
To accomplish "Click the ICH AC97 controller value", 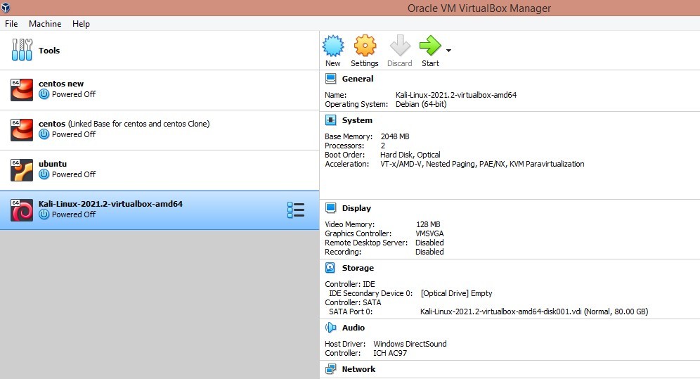I will click(390, 353).
